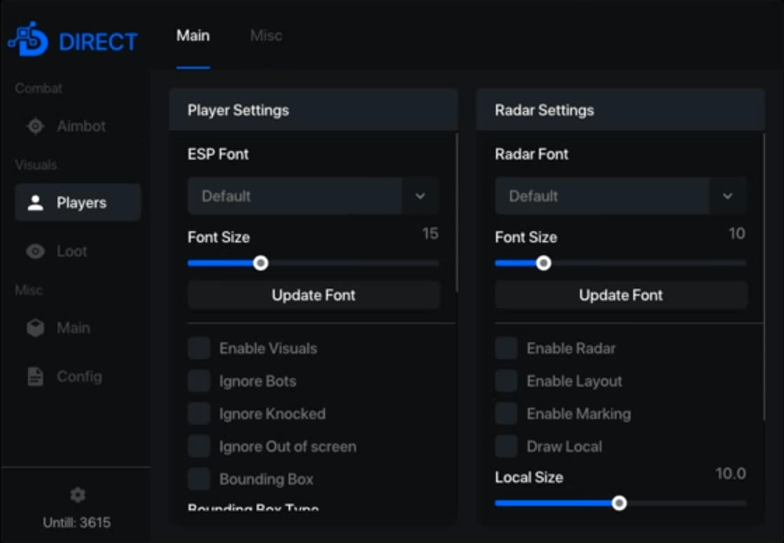Open the Radar Font Default combo box
Image resolution: width=784 pixels, height=543 pixels.
tap(603, 196)
